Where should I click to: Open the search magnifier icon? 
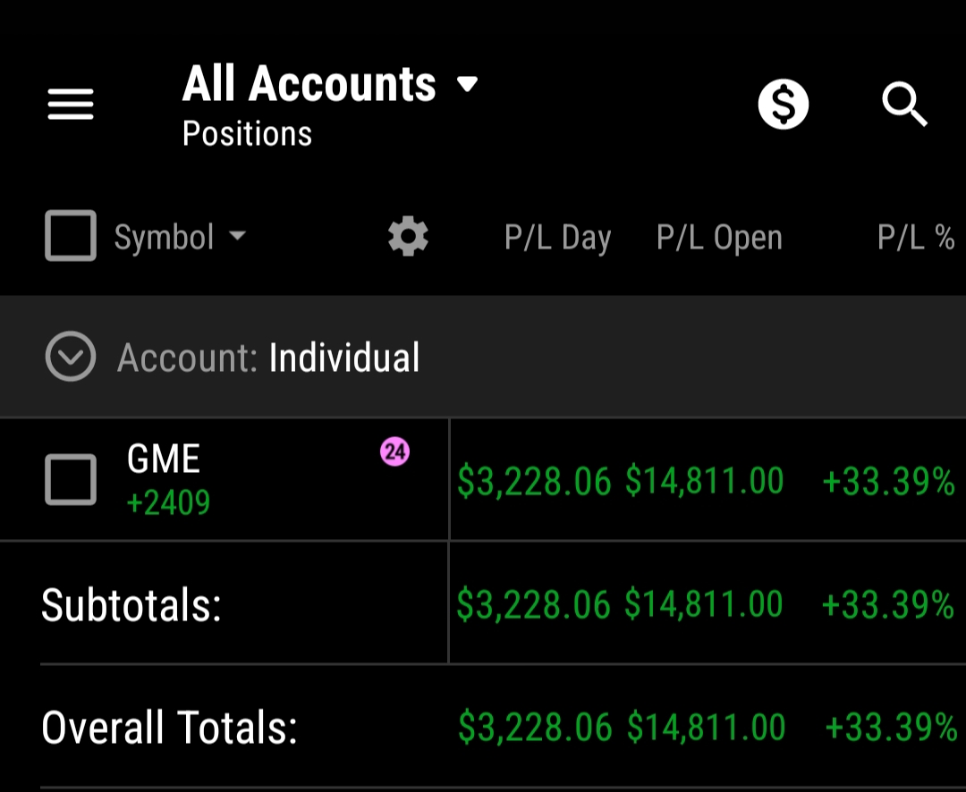(x=904, y=105)
